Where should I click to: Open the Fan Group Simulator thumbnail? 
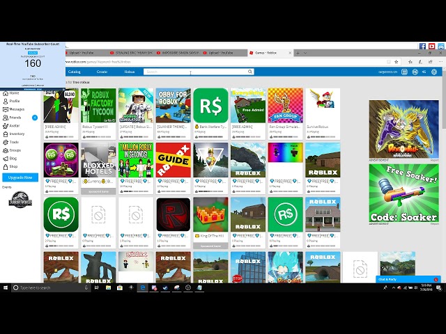click(x=285, y=105)
